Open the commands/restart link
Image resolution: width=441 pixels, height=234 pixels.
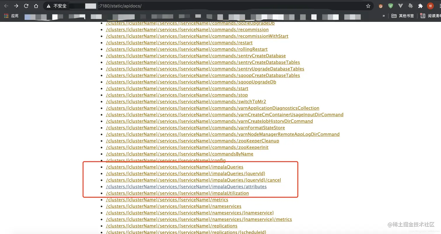pyautogui.click(x=179, y=43)
